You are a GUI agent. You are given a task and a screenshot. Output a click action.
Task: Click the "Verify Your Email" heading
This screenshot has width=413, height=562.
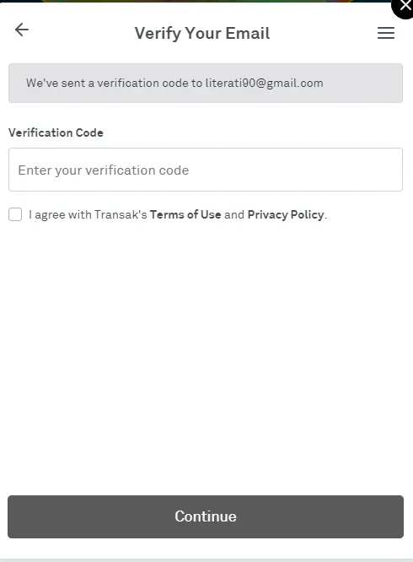[202, 34]
